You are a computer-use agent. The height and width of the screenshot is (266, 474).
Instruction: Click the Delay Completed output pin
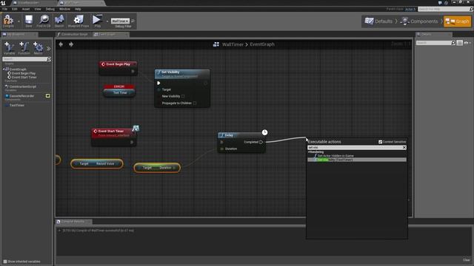pos(261,142)
